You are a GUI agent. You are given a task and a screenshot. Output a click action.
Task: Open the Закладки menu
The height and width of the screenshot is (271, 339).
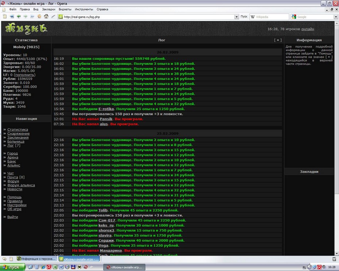[48, 9]
